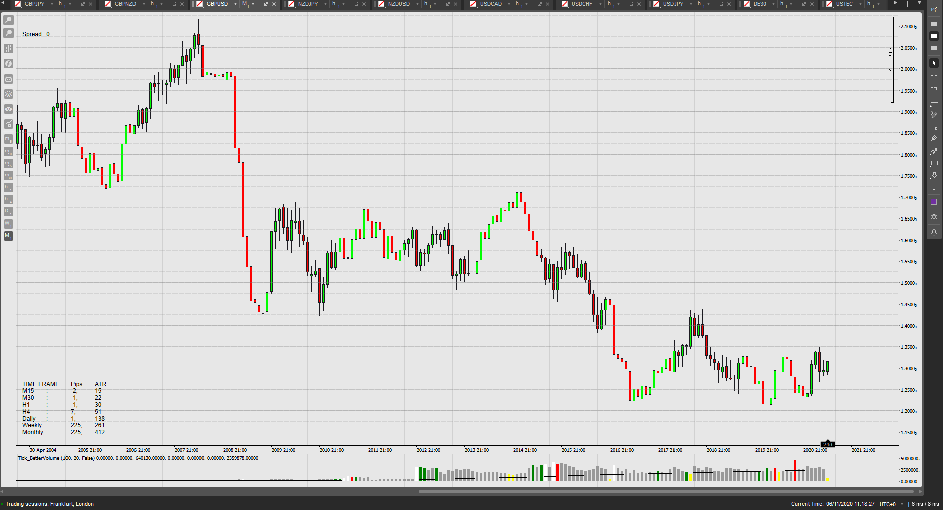Expand NZDJPY symbol dropdown arrow
Viewport: 943px width, 510px height.
pos(326,4)
